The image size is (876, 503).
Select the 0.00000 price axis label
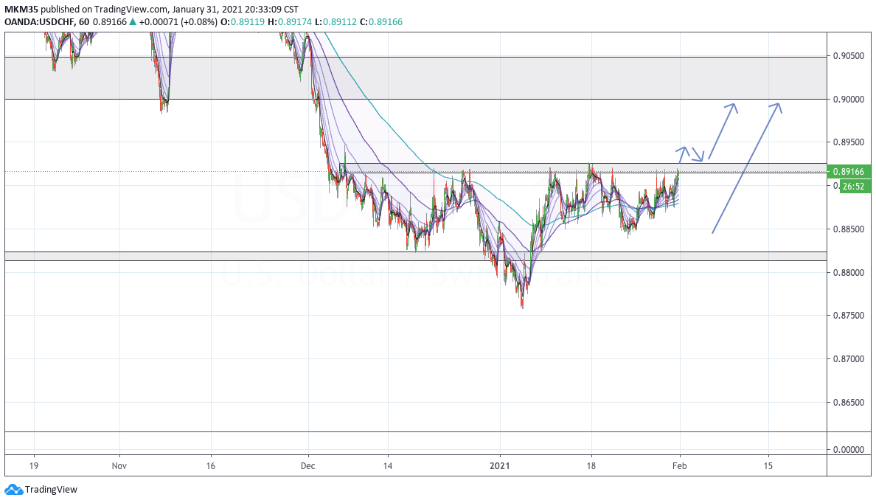click(849, 449)
